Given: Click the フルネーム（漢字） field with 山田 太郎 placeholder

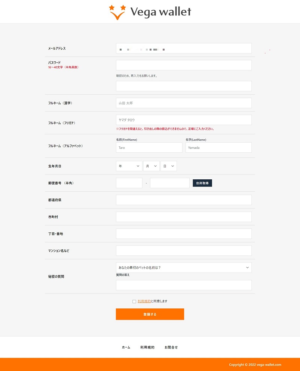Looking at the screenshot, I should click(x=184, y=103).
